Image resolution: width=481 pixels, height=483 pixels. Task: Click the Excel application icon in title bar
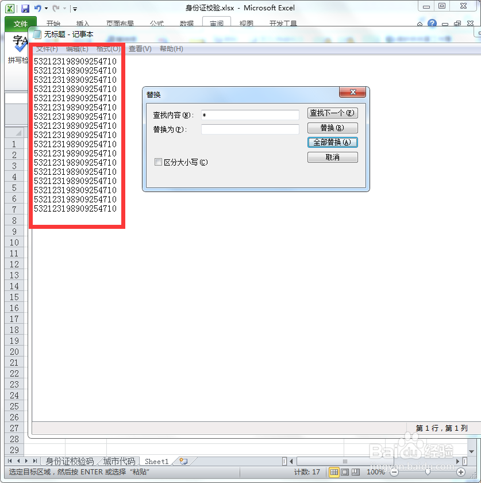click(x=10, y=8)
